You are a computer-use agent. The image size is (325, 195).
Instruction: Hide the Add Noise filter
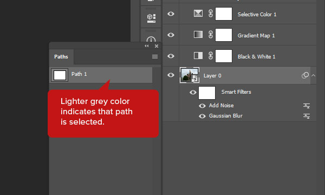click(x=202, y=106)
